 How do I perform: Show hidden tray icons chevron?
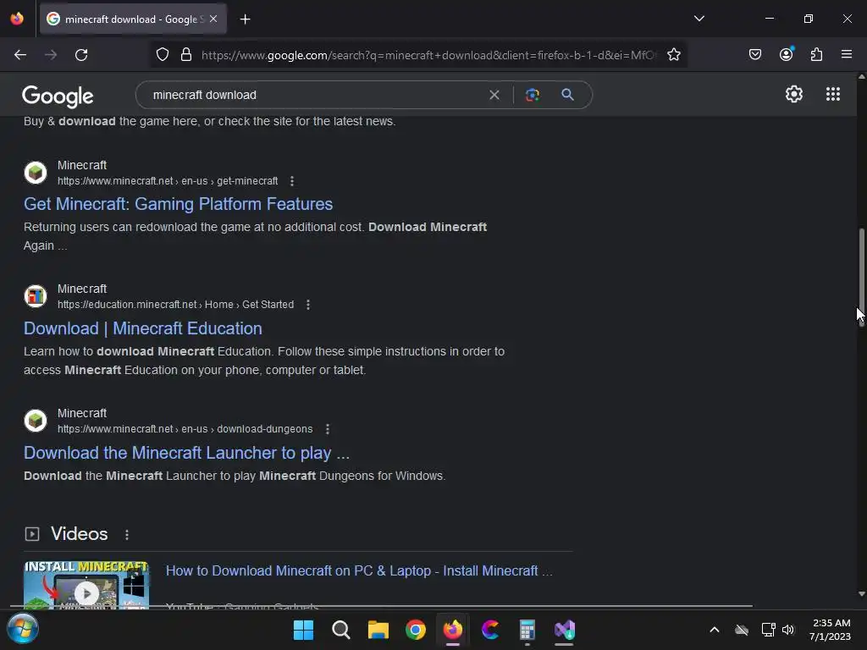[715, 630]
